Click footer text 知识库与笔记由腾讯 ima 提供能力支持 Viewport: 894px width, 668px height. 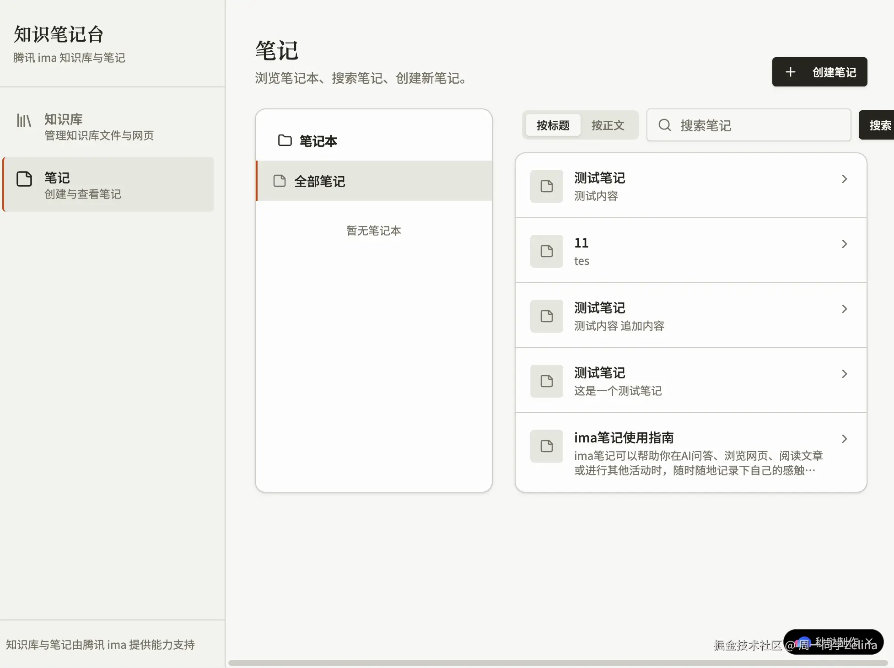100,644
